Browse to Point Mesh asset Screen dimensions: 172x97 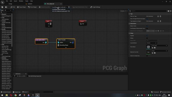click(x=155, y=48)
